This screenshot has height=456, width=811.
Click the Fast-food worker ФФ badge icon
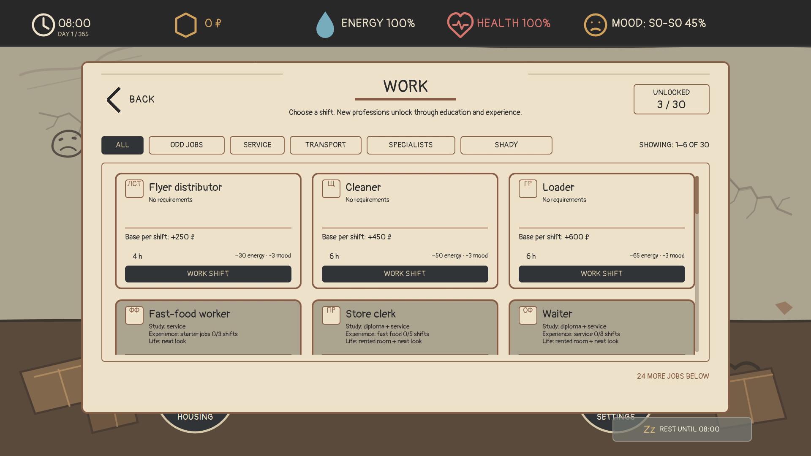(134, 315)
